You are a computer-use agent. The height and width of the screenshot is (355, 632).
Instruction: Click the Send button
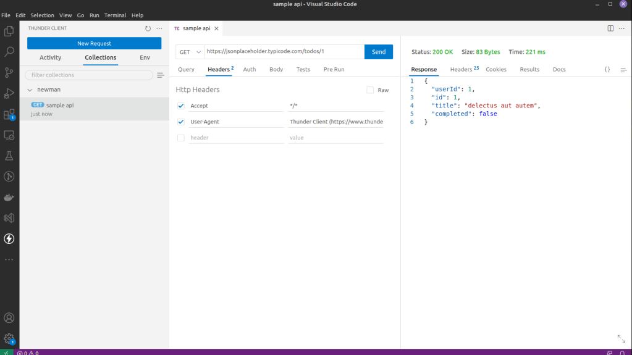point(379,52)
